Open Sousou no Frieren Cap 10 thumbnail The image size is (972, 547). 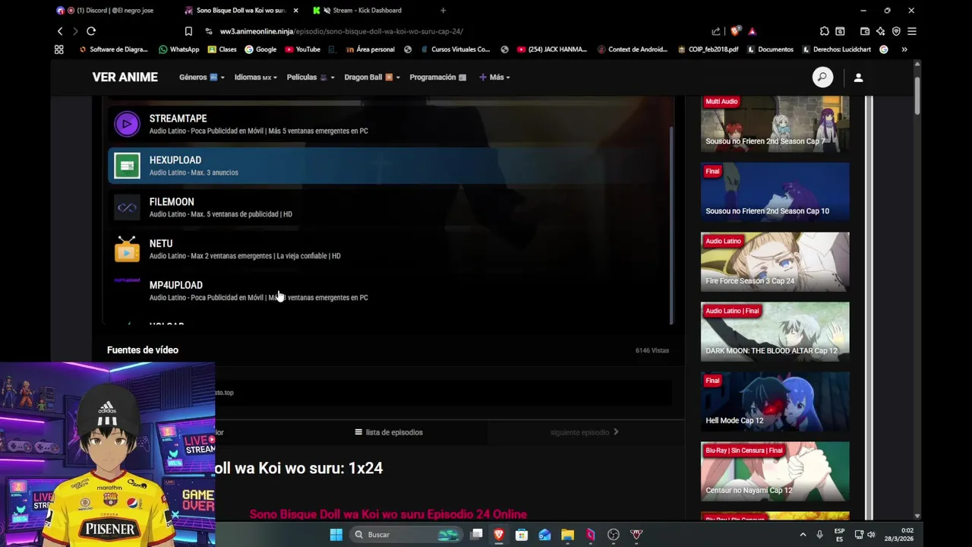tap(775, 192)
